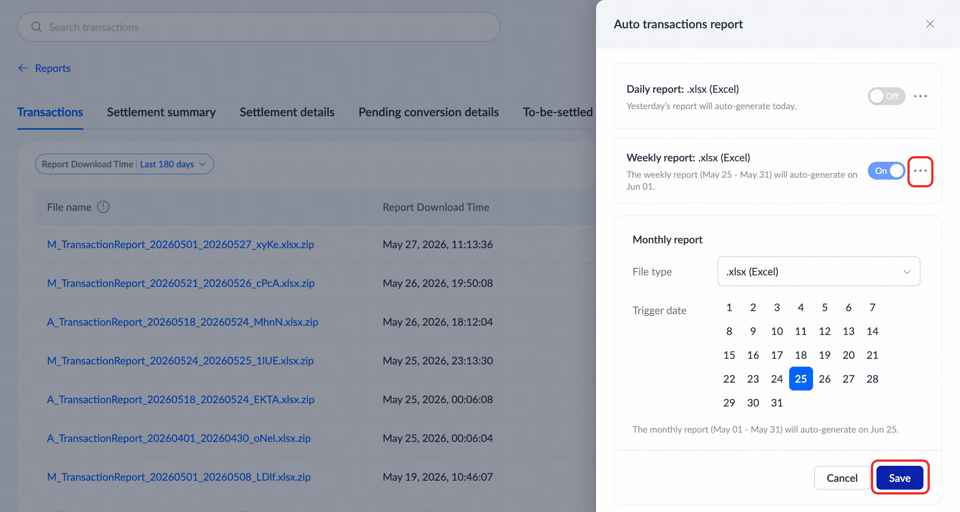Click the May 25, 2026, 23:13:30 timestamp

coord(437,361)
